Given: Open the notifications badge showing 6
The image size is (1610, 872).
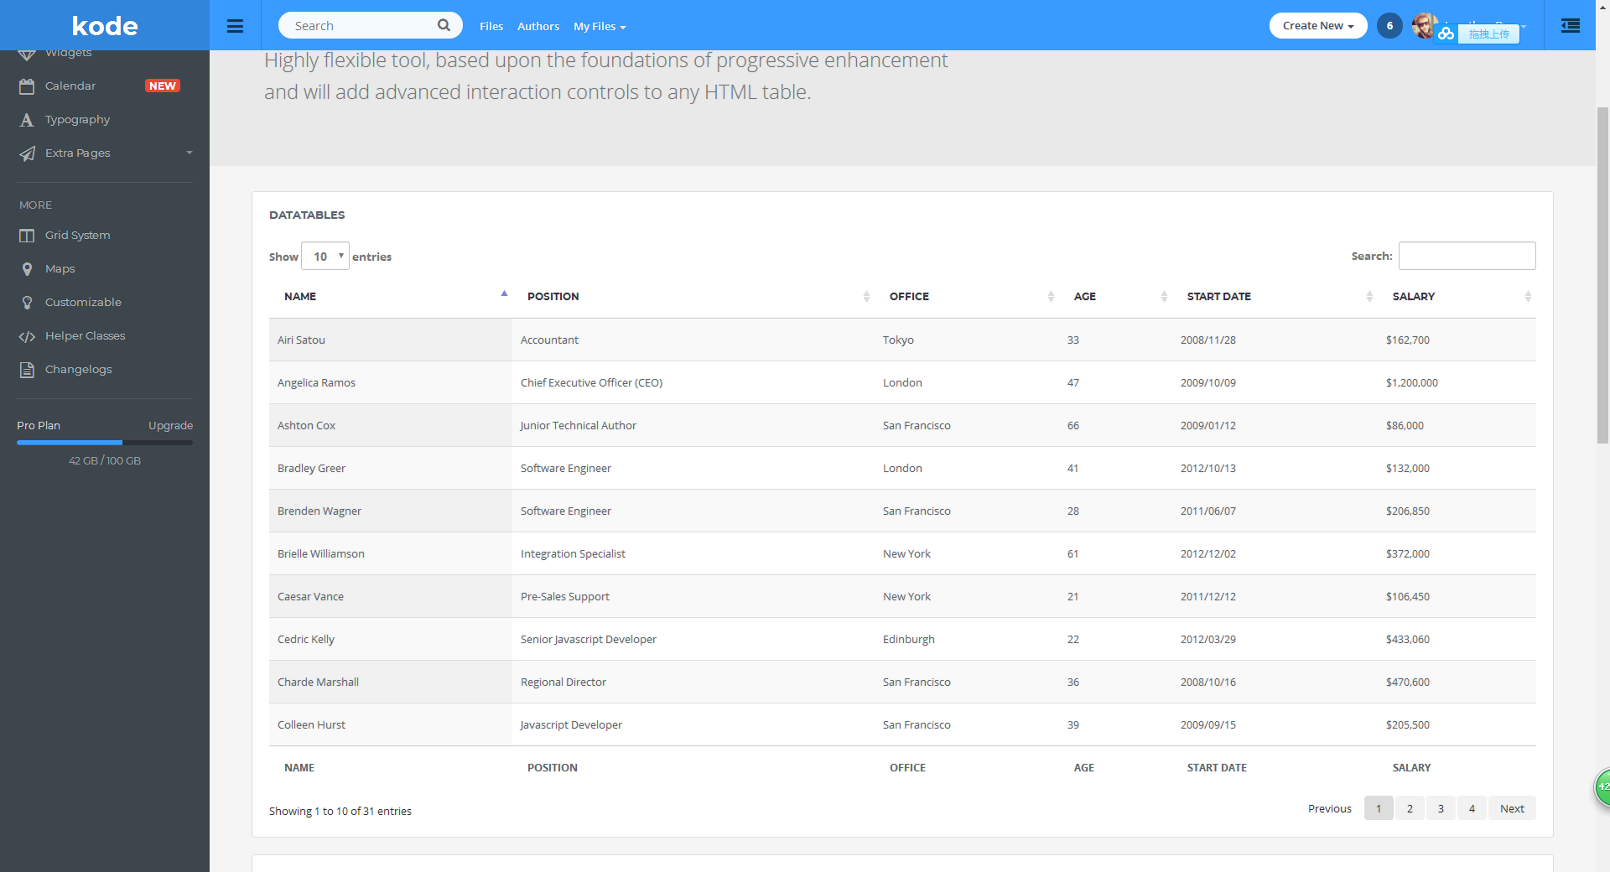Looking at the screenshot, I should pos(1389,26).
